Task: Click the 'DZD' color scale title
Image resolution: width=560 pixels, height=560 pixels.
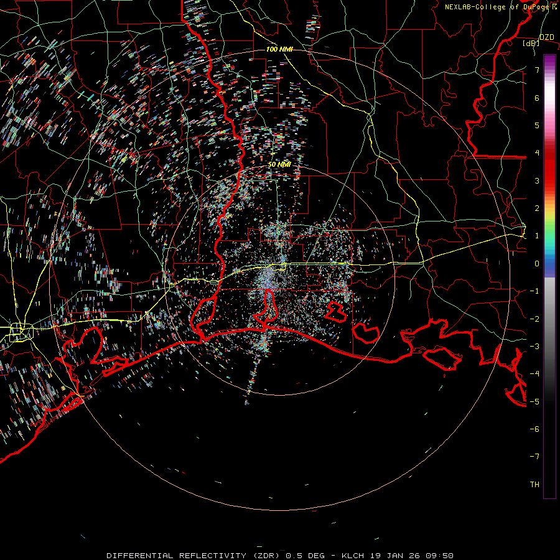Action: click(546, 37)
